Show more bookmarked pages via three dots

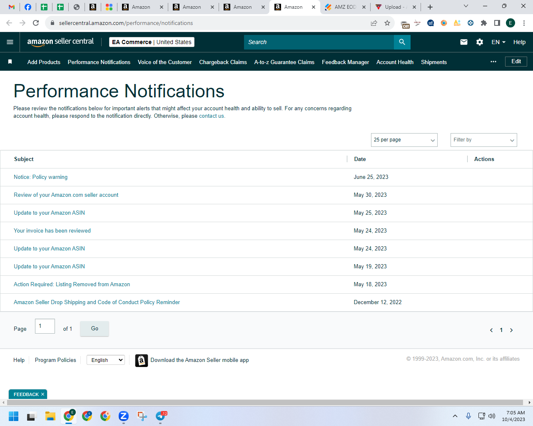click(x=493, y=62)
